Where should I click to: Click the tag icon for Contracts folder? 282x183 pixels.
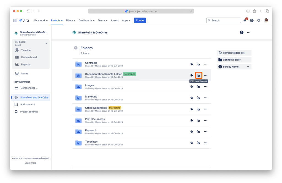192,64
